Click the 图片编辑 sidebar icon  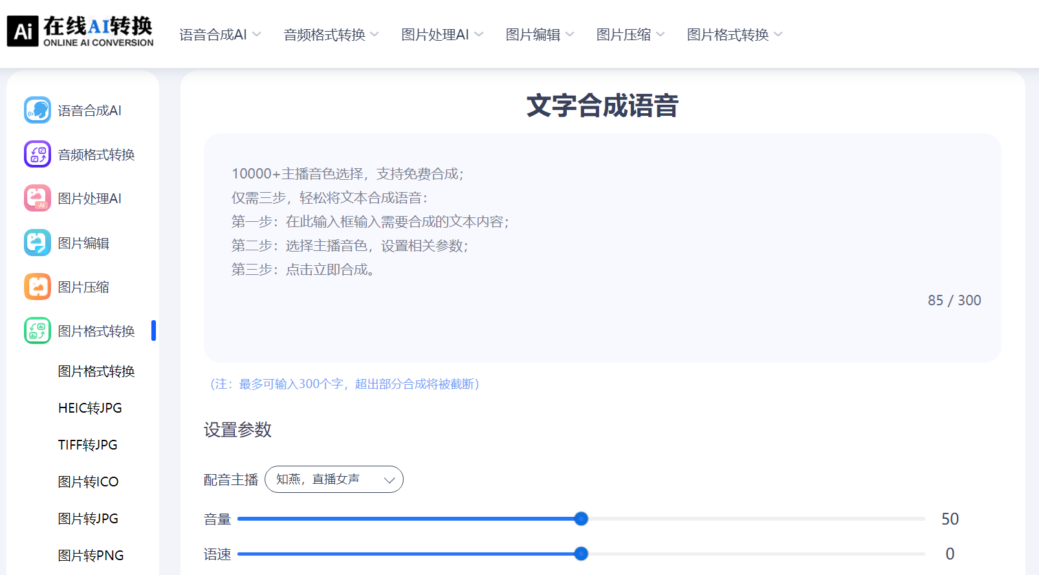pos(38,243)
